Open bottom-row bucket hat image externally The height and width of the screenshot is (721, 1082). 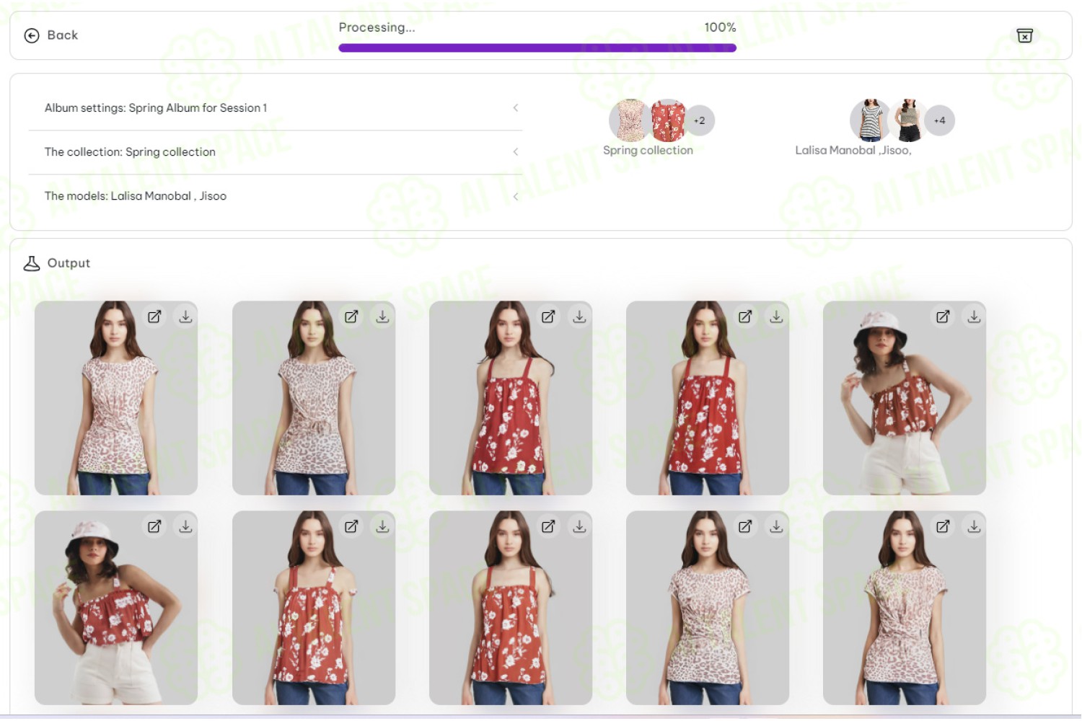(154, 526)
